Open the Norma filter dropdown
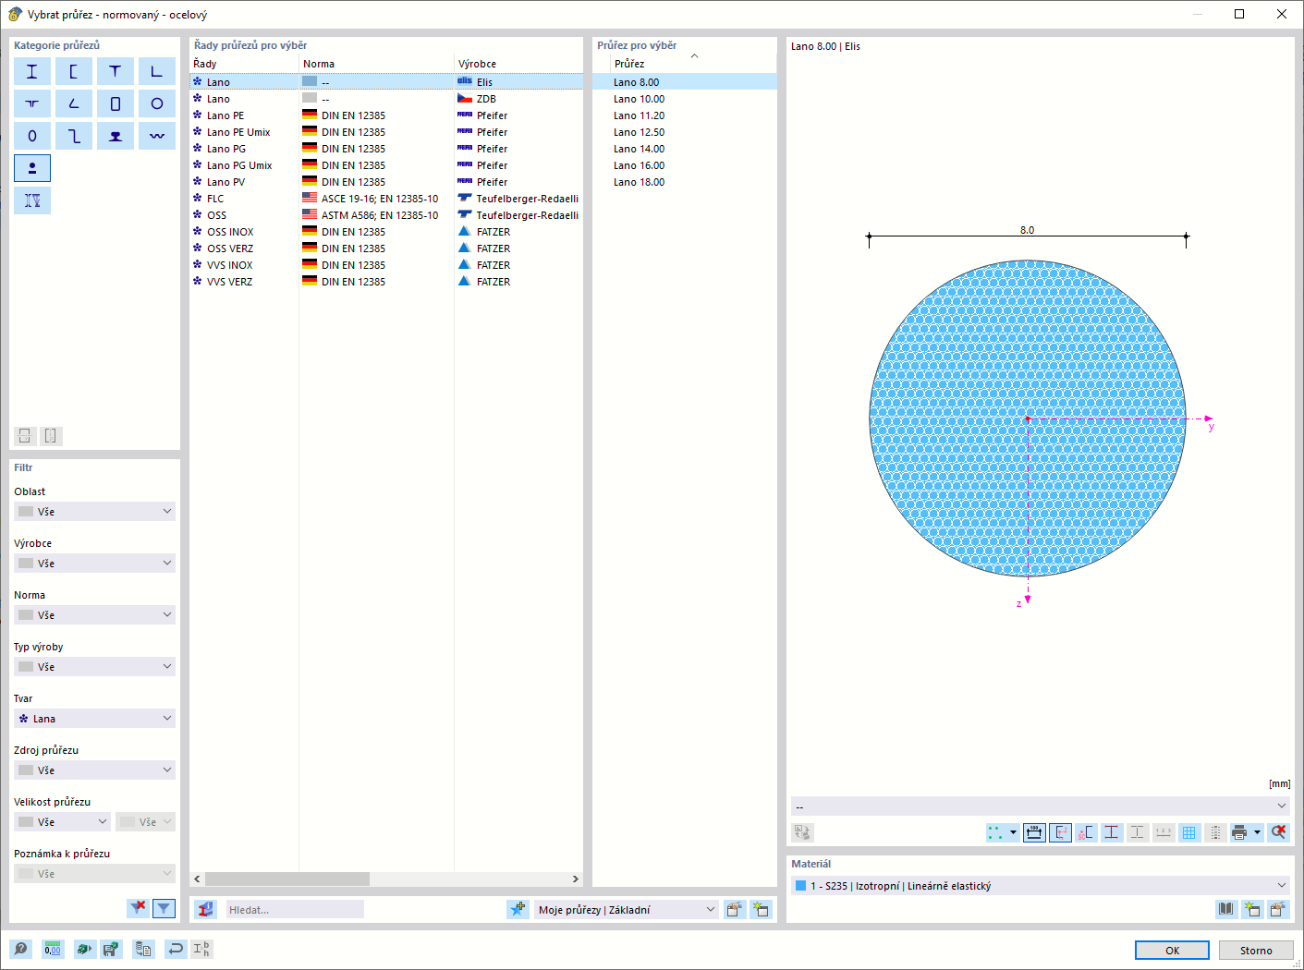Viewport: 1304px width, 970px height. pyautogui.click(x=94, y=615)
